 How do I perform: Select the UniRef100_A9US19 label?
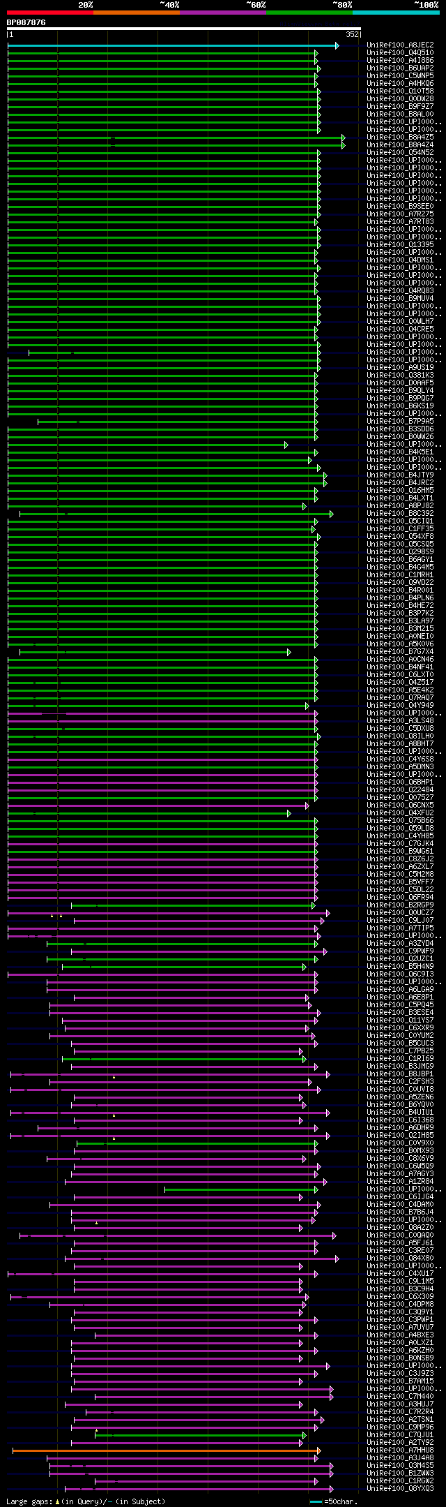click(400, 368)
